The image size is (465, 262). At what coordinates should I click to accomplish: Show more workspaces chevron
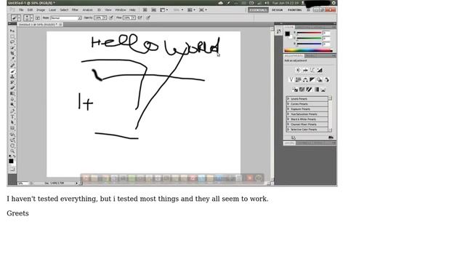point(308,9)
